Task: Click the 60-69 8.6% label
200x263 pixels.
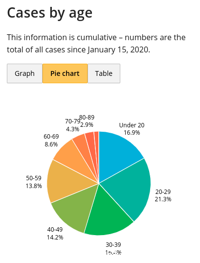Action: point(51,141)
